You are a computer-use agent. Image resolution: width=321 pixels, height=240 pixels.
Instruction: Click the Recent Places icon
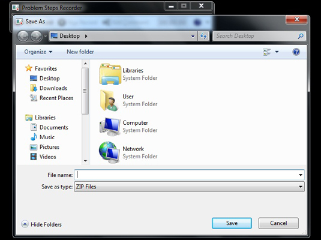34,98
